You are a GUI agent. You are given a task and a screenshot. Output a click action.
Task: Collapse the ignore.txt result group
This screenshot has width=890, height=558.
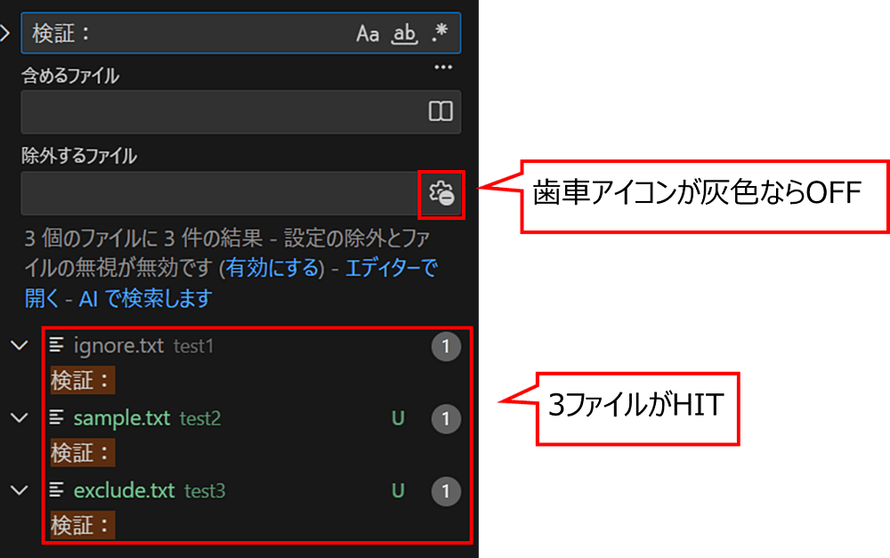(x=20, y=346)
